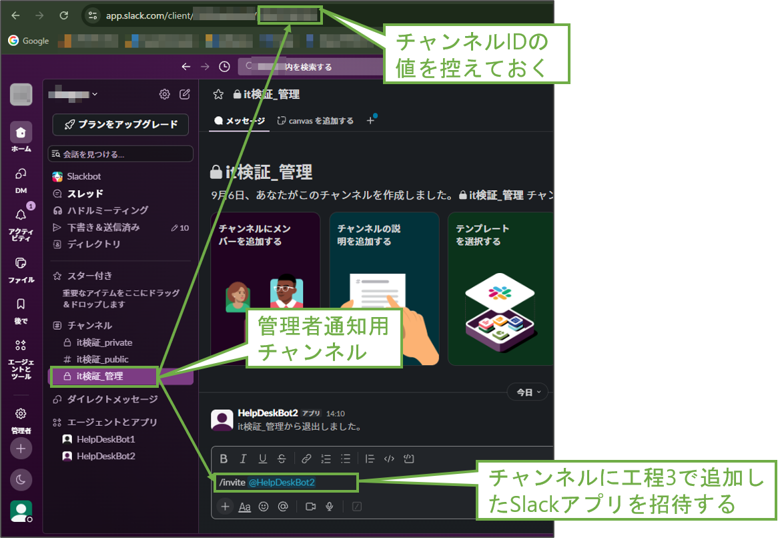The image size is (780, 538).
Task: Click the add canvas tab
Action: click(x=316, y=121)
